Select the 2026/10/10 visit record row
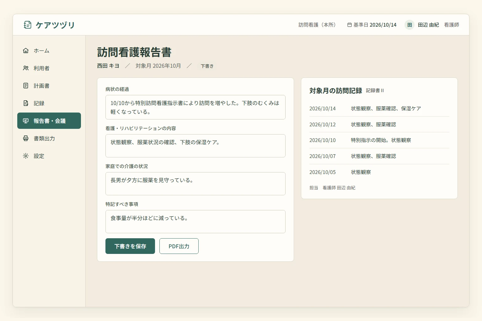482x321 pixels. [x=379, y=140]
